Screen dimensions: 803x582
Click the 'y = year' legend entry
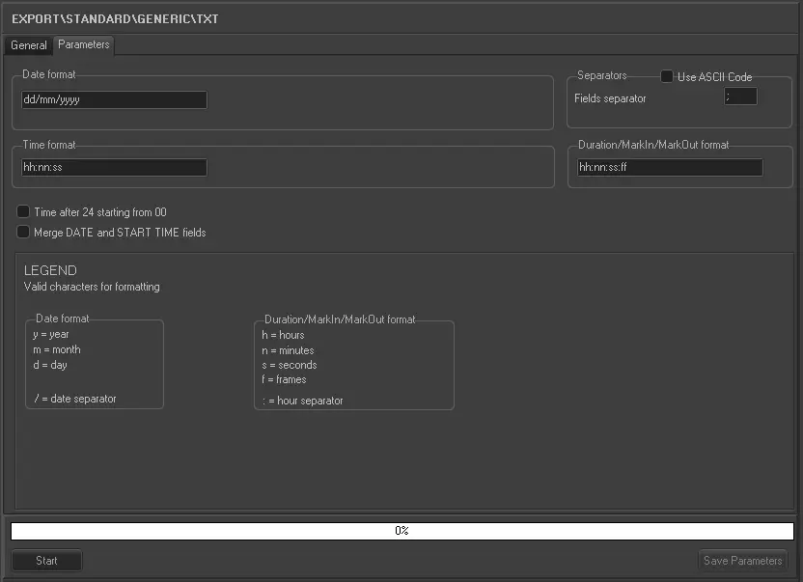coord(50,334)
